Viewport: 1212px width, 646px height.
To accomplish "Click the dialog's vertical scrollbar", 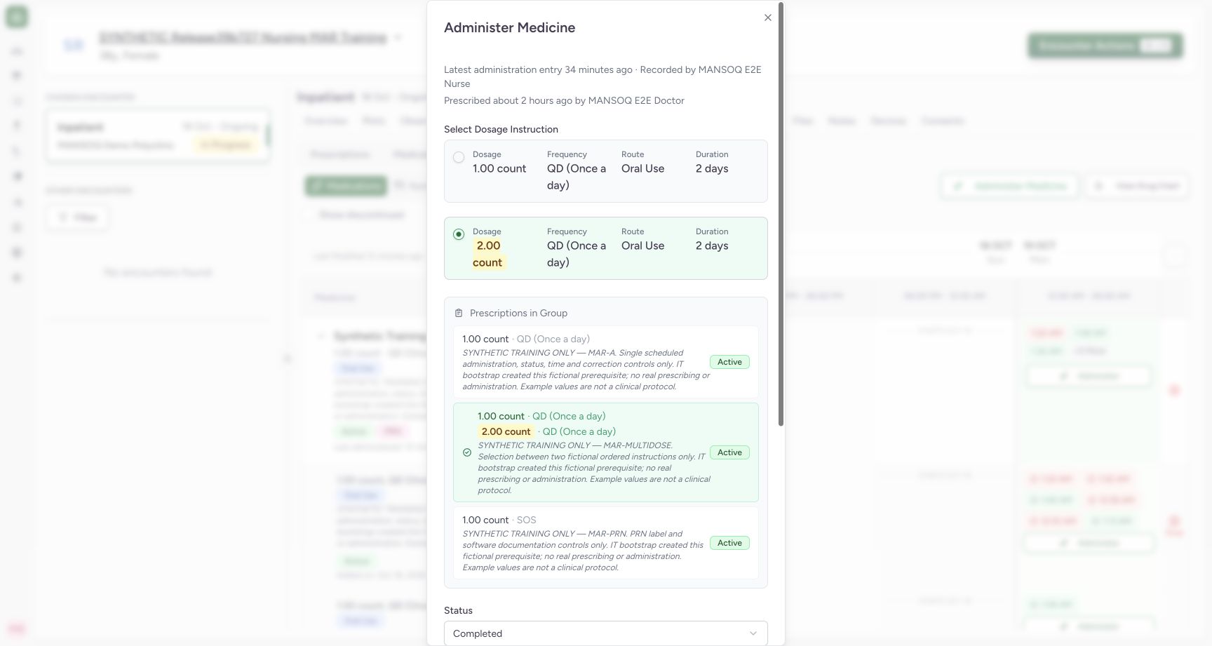I will pyautogui.click(x=781, y=214).
